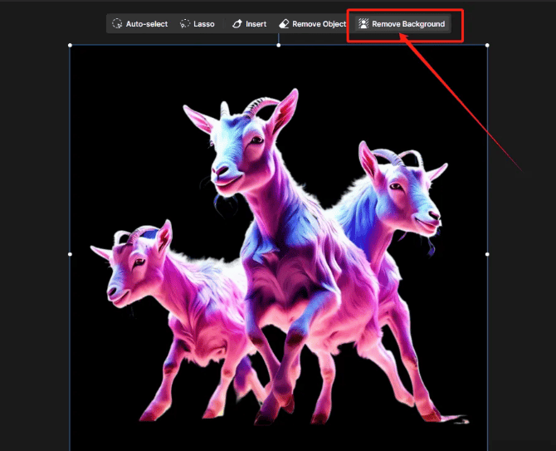556x451 pixels.
Task: Click the top-center resize handle
Action: click(x=278, y=45)
